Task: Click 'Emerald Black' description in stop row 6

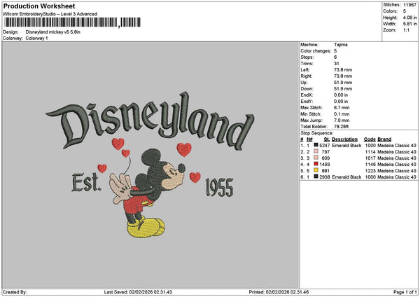Action: coord(346,177)
